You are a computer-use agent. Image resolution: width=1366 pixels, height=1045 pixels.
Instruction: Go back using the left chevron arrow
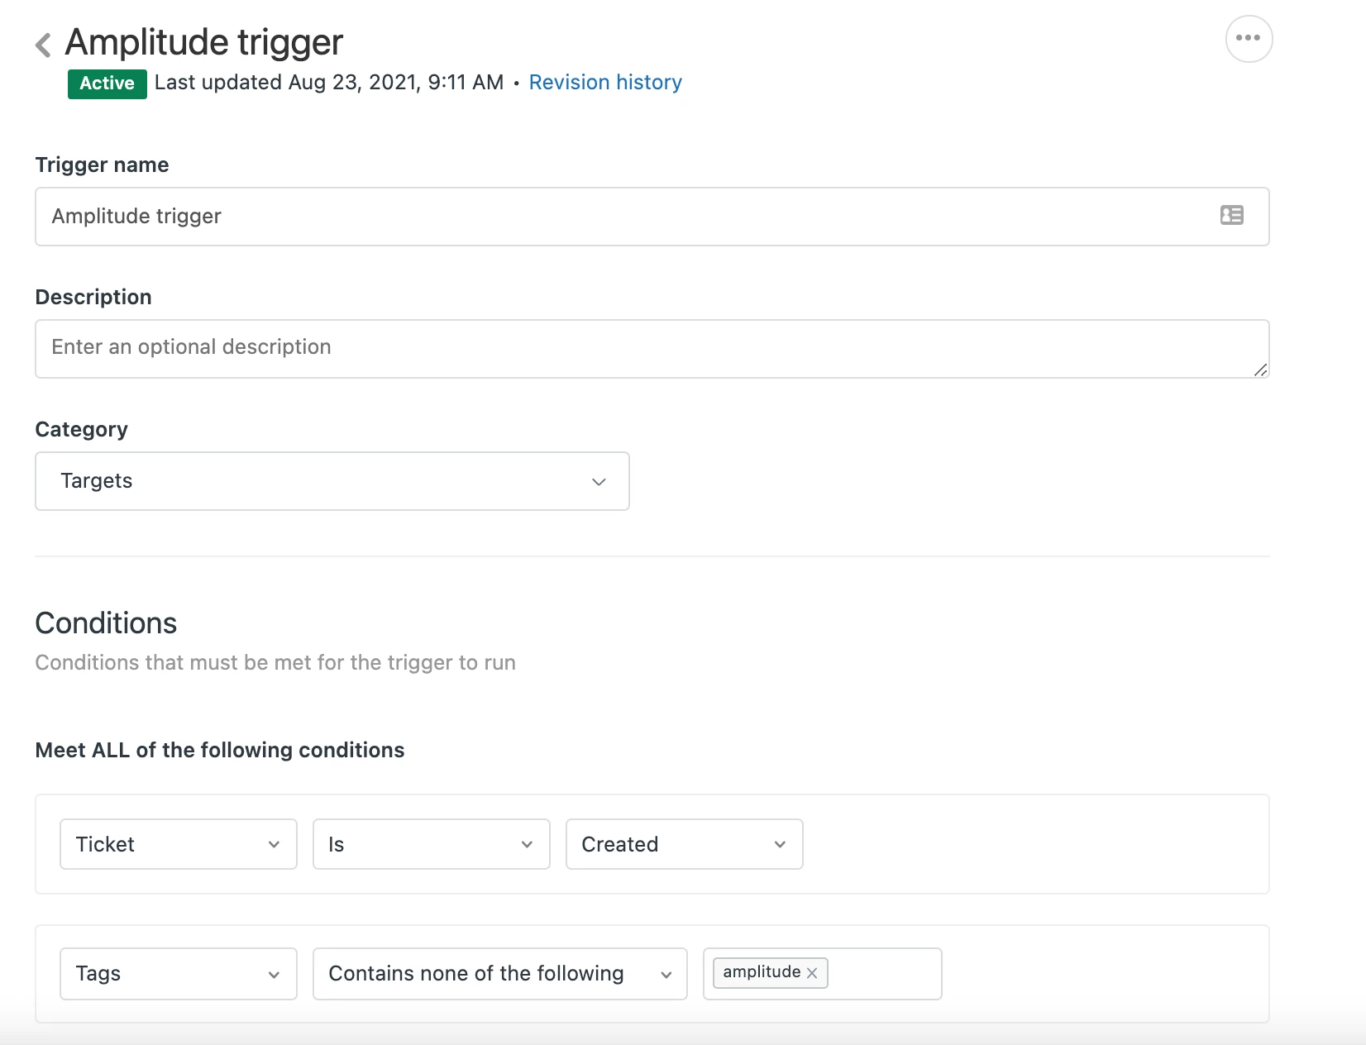[44, 45]
